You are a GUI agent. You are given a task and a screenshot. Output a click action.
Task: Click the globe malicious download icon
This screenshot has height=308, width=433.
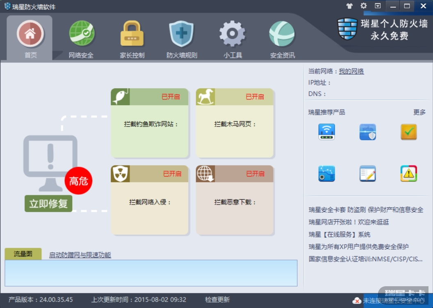click(205, 174)
